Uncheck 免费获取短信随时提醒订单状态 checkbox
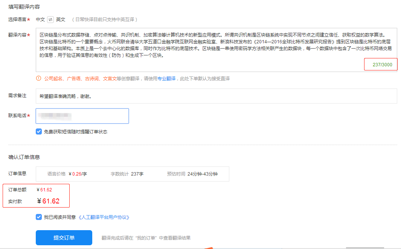Image resolution: width=401 pixels, height=249 pixels. [39, 132]
